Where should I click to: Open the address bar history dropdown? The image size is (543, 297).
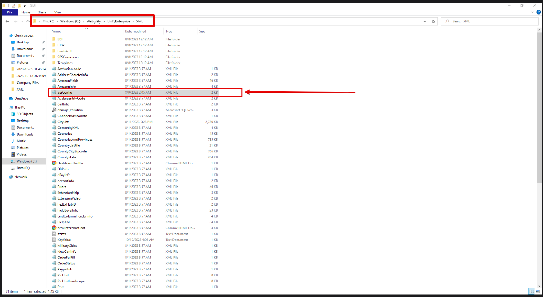(x=425, y=21)
